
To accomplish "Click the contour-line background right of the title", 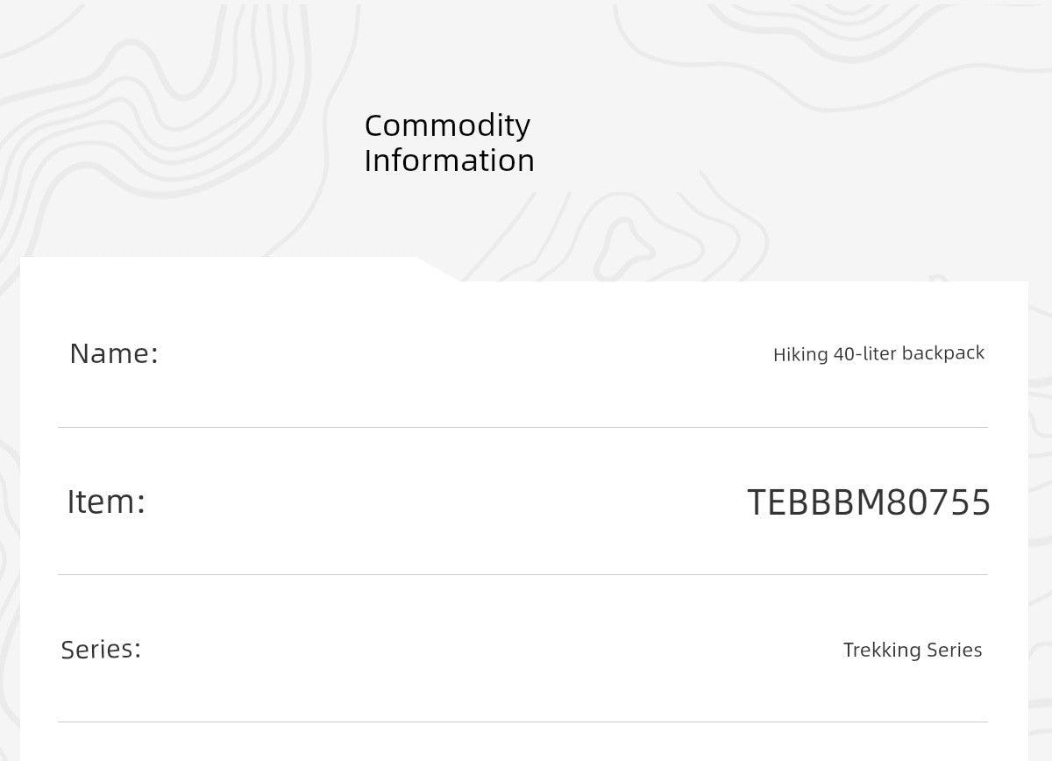I will [789, 132].
